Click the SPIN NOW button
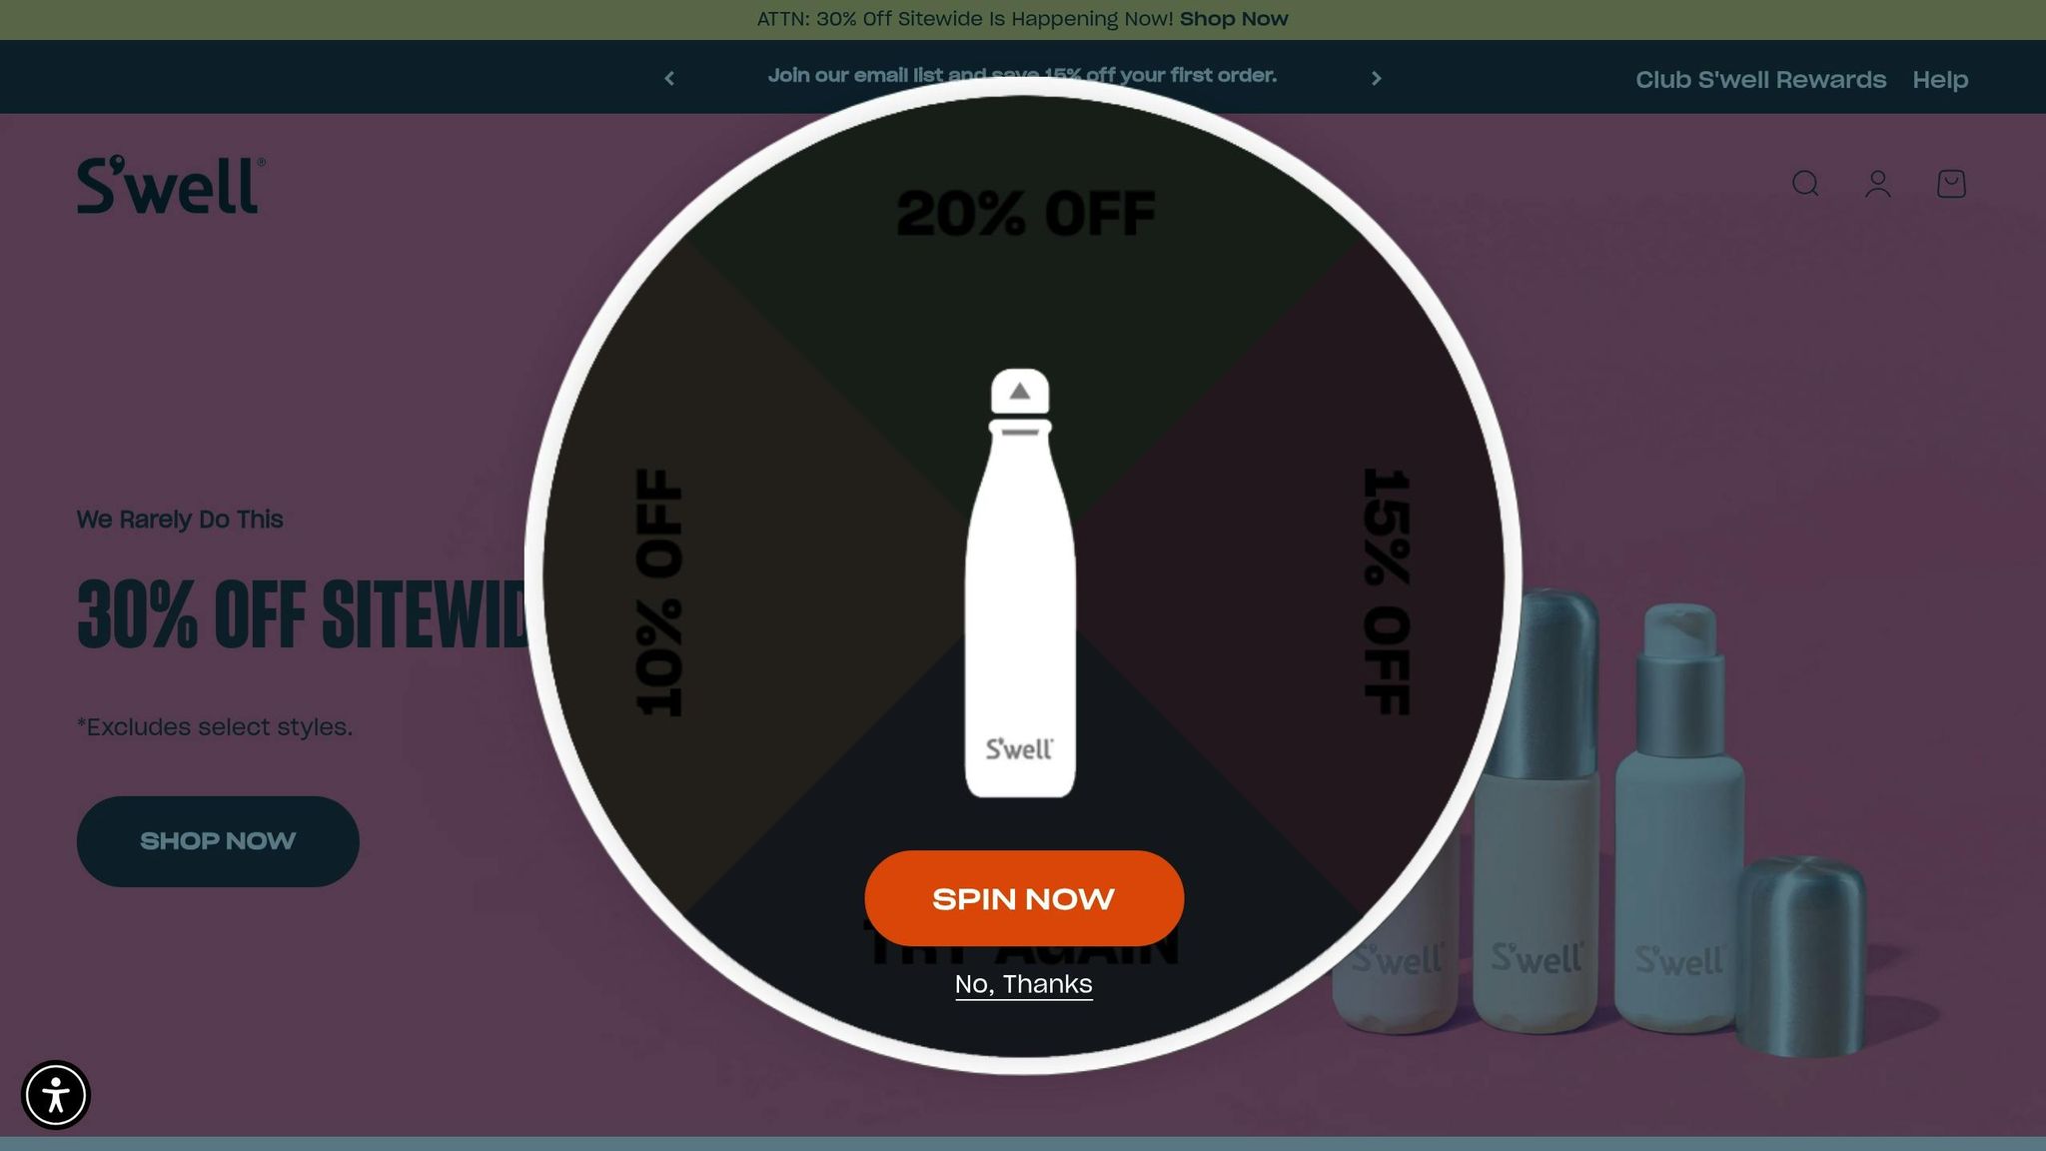 click(x=1024, y=898)
